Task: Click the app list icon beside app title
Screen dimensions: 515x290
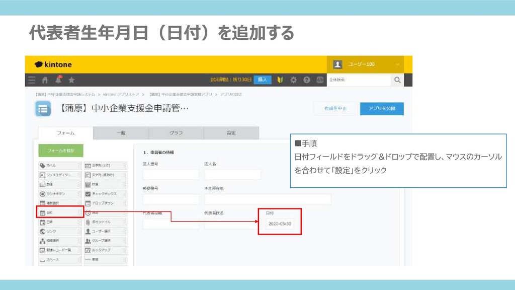Action: [x=43, y=109]
